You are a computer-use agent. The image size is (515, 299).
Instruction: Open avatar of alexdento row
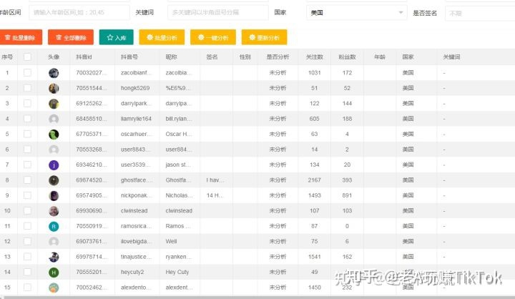[x=54, y=288]
